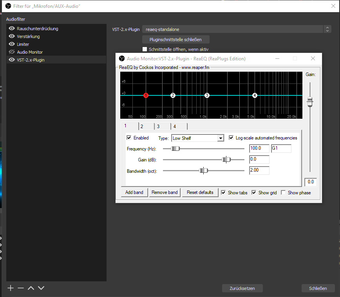Toggle Schnittstelle öffnen, wenn aktiv checkbox
Screen dimensions: 340x297
[145, 49]
